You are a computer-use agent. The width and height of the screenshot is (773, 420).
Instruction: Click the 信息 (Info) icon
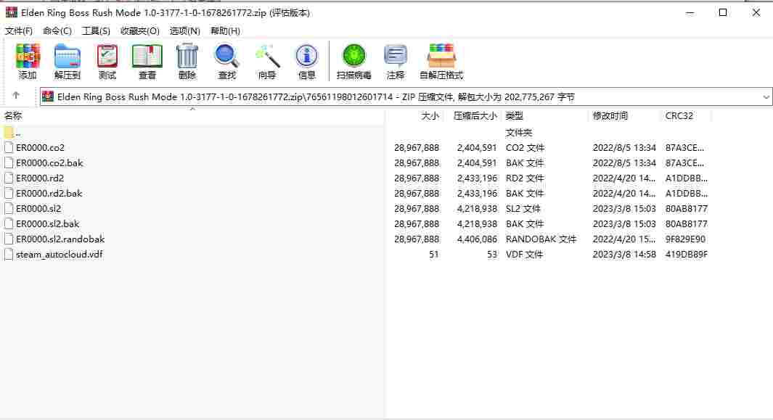tap(306, 56)
